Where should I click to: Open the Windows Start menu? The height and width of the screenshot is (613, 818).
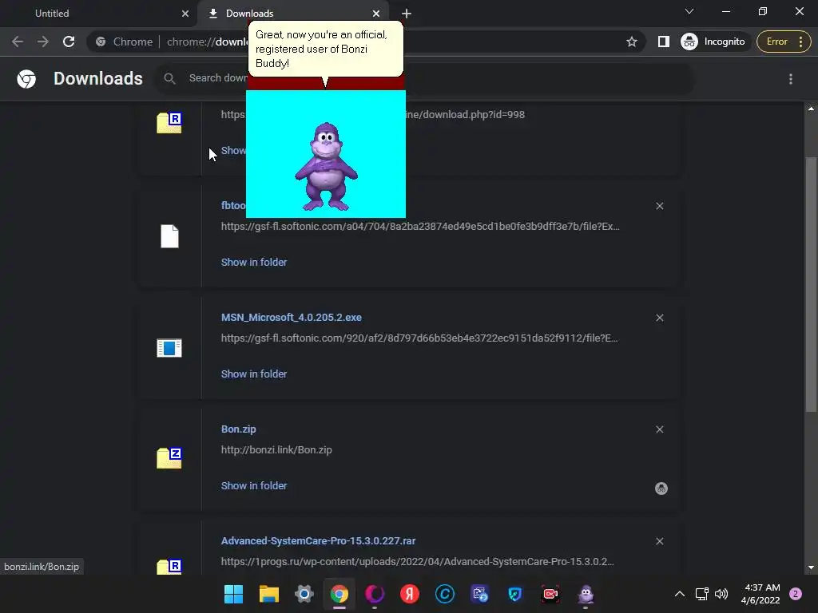(x=234, y=594)
